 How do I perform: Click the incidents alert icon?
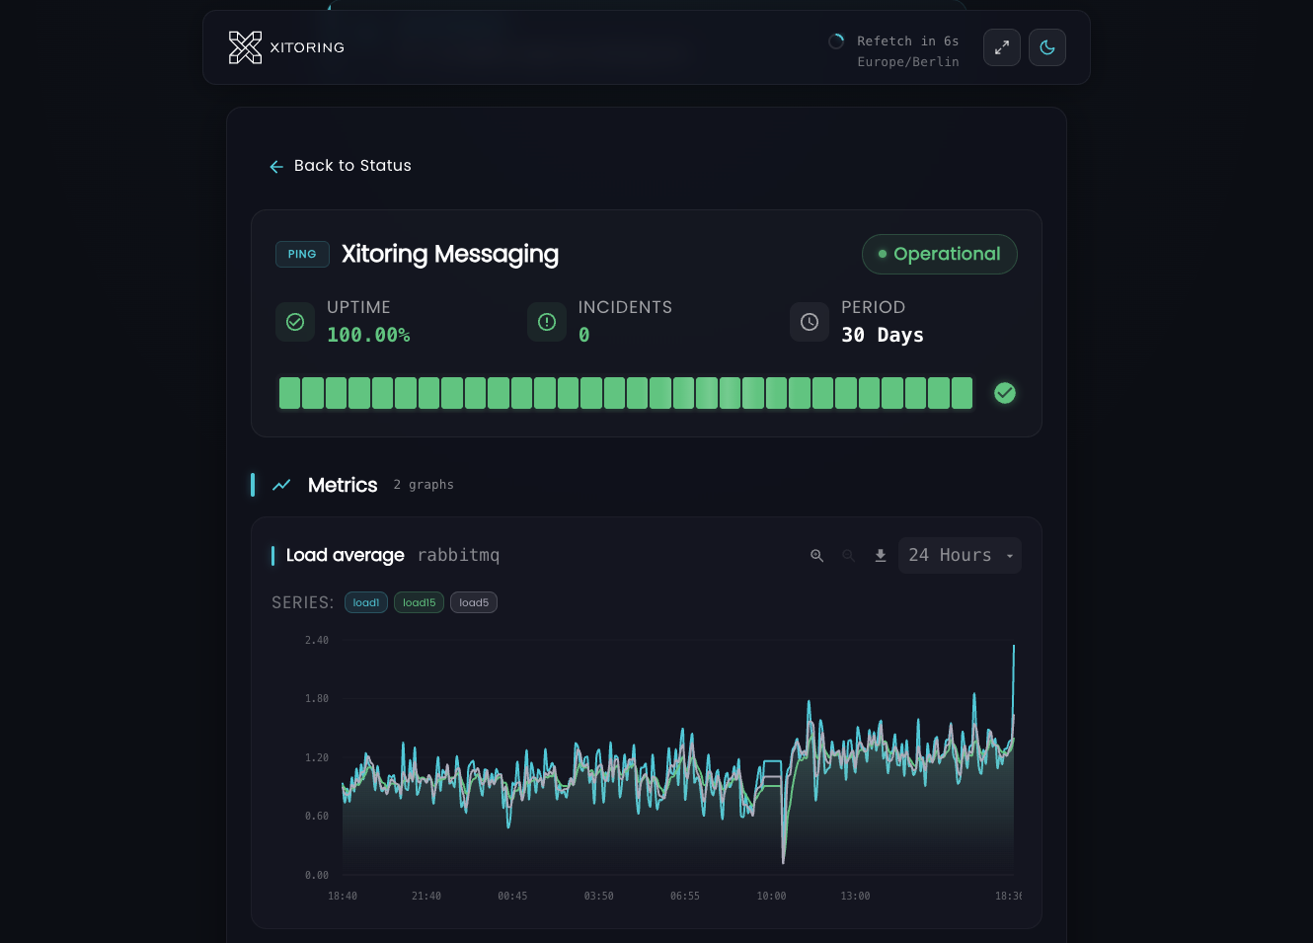click(547, 322)
